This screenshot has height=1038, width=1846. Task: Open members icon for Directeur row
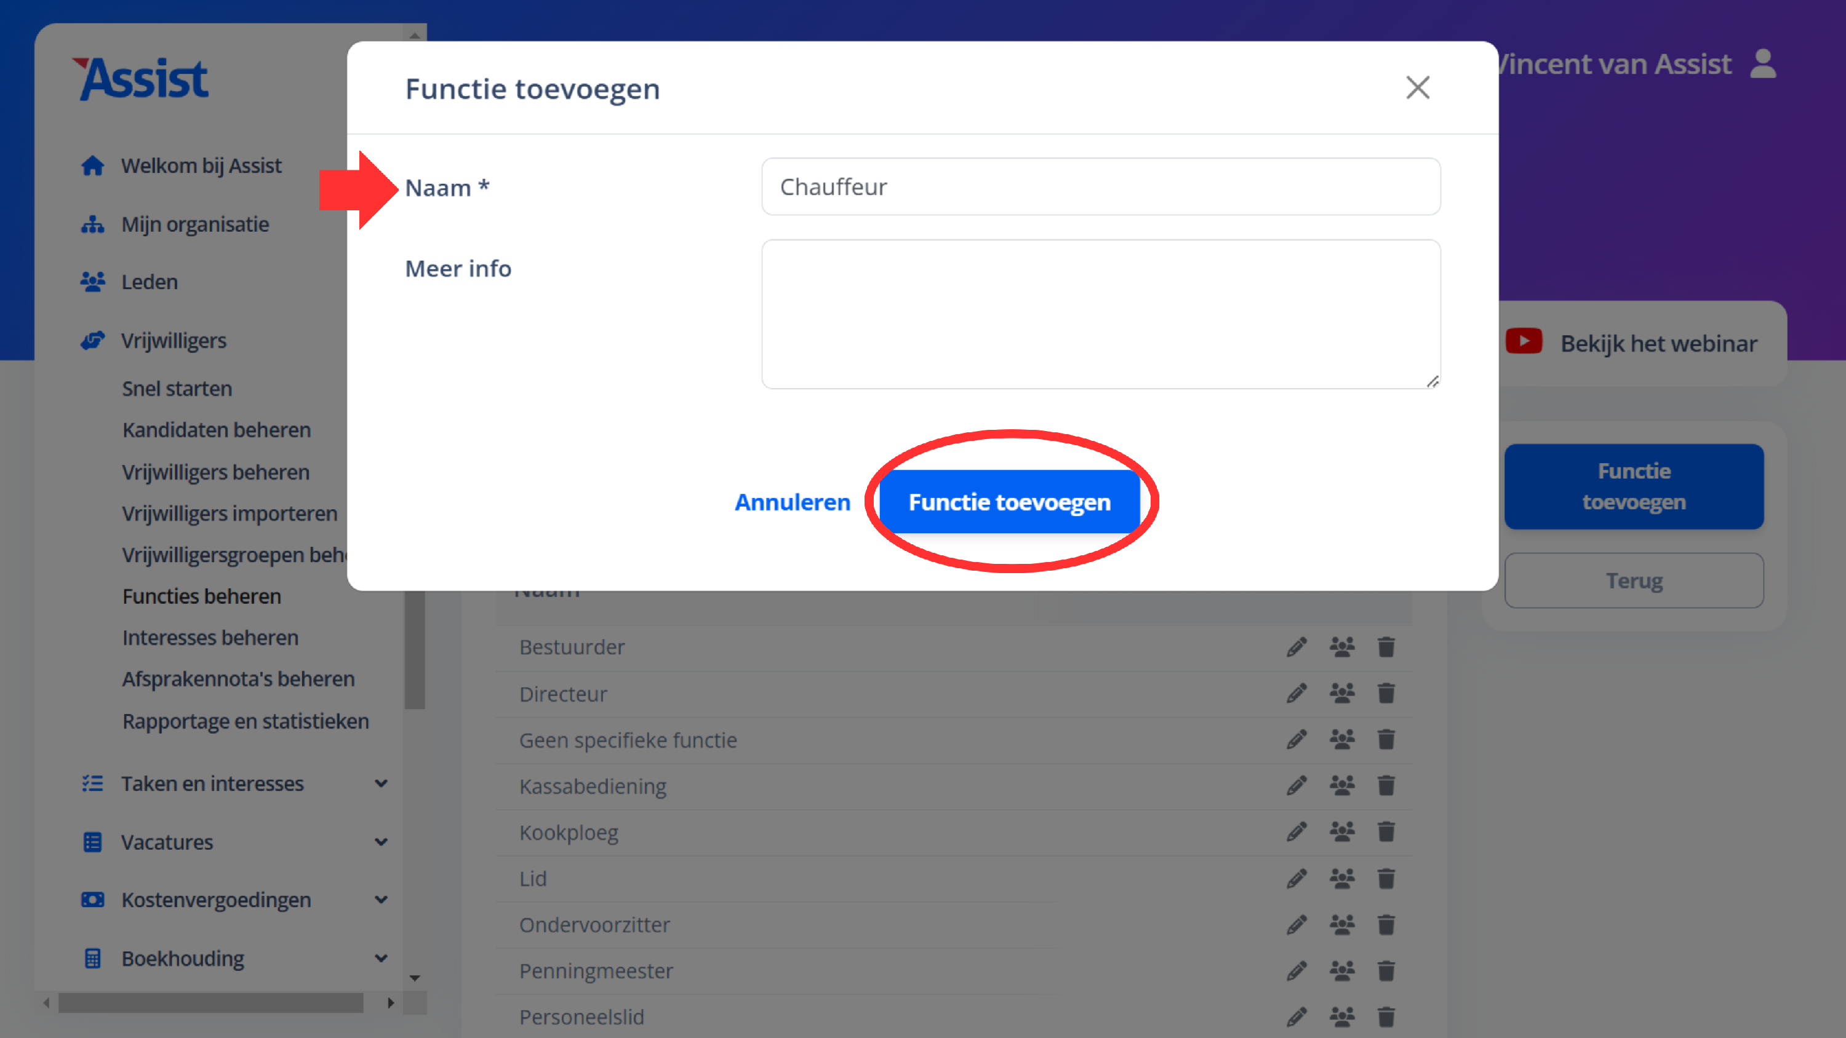[1341, 694]
